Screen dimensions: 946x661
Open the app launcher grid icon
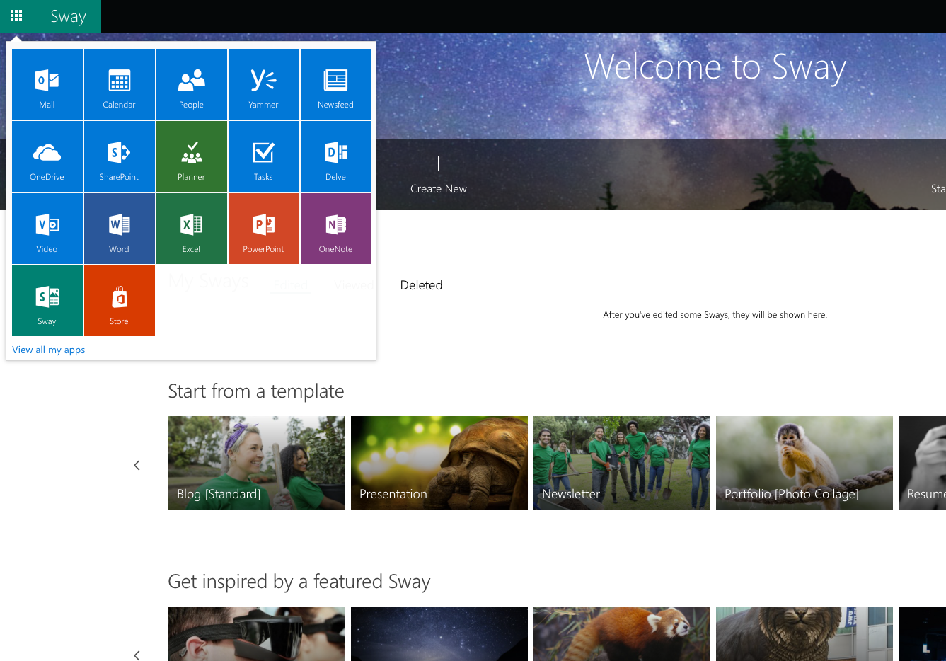pyautogui.click(x=16, y=16)
